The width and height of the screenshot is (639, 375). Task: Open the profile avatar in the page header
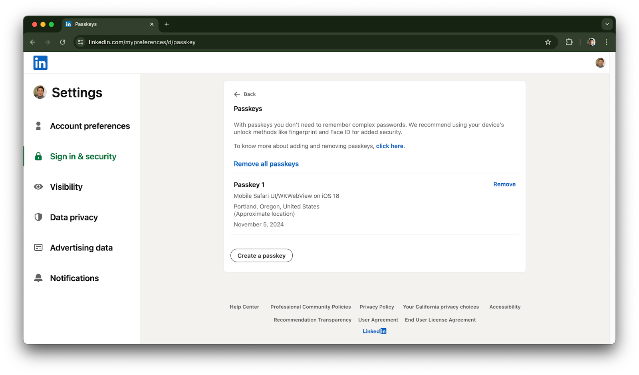point(600,63)
